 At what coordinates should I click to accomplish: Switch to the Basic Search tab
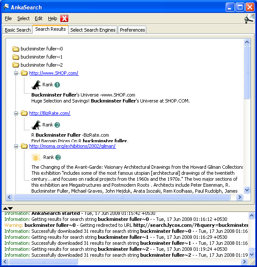(18, 30)
